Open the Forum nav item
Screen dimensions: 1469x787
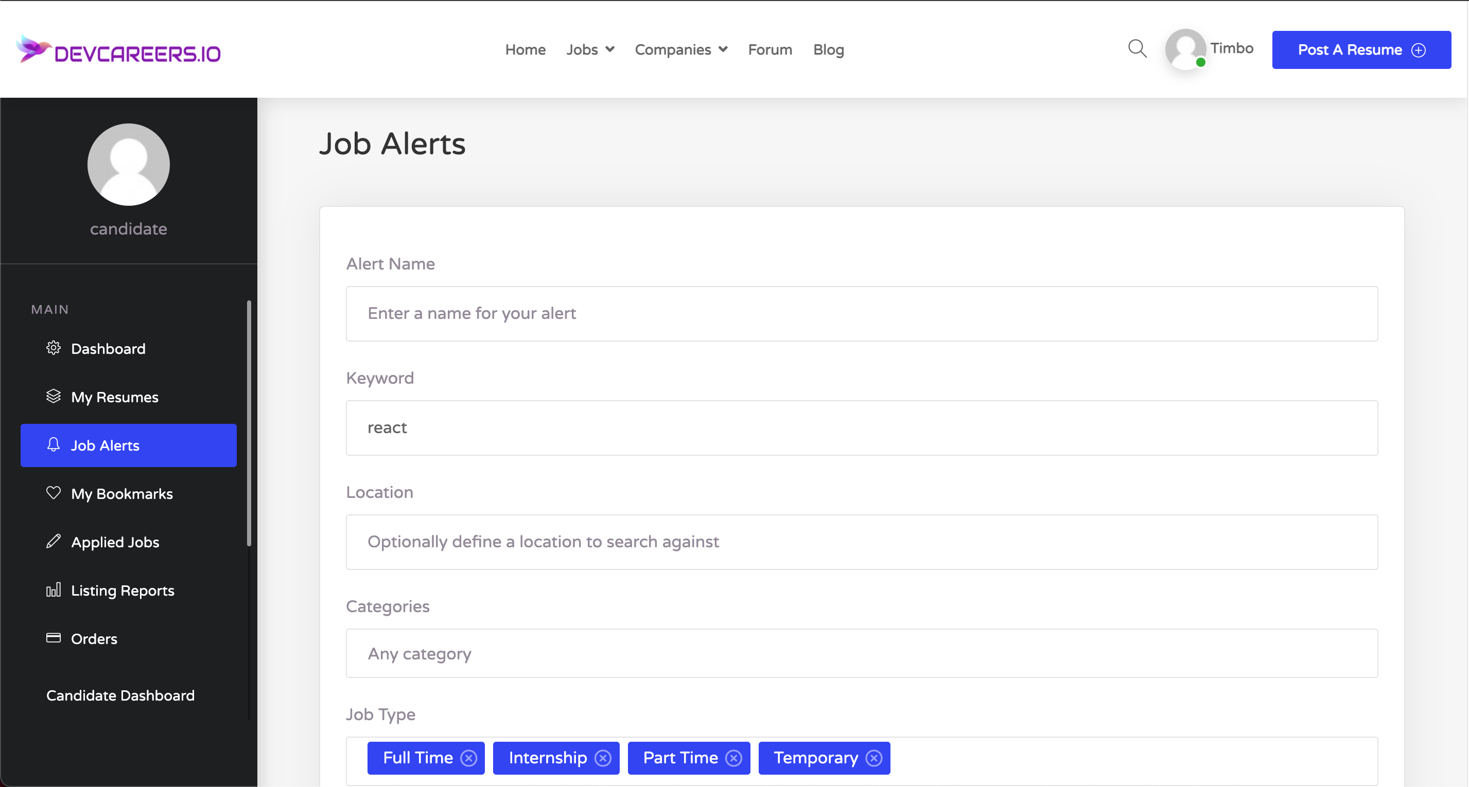point(770,49)
